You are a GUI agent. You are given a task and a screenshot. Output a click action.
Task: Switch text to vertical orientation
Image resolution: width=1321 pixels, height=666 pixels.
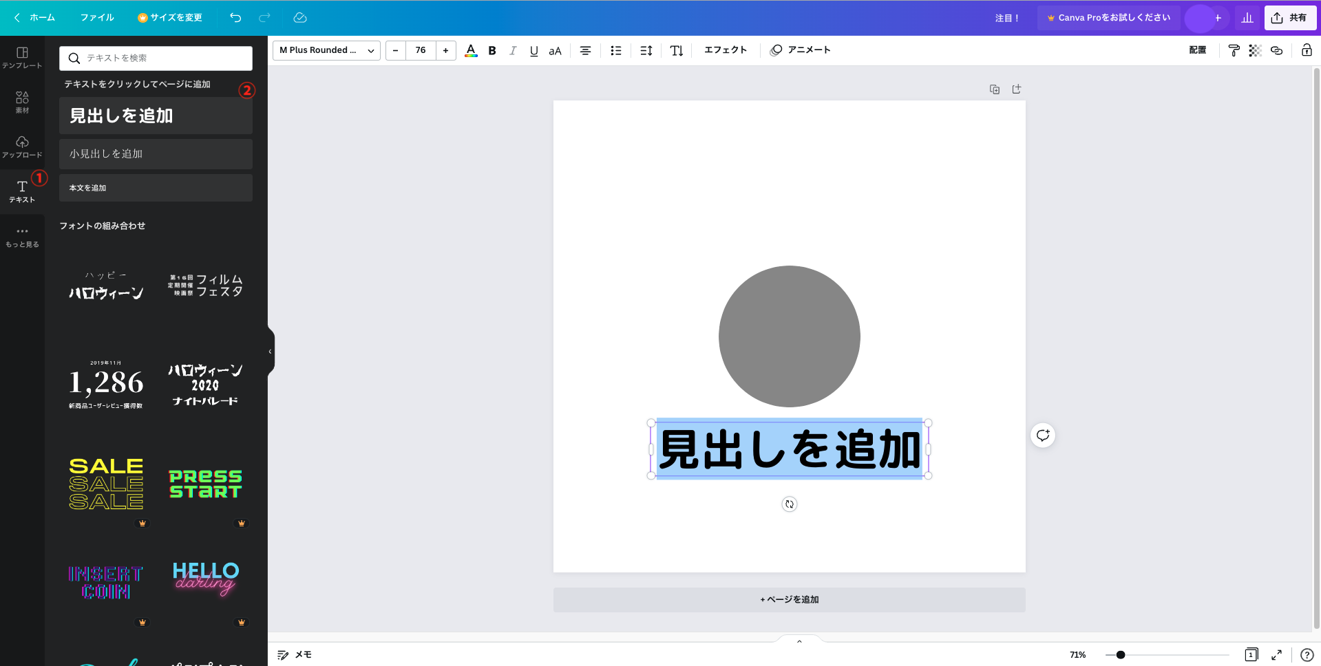point(677,50)
